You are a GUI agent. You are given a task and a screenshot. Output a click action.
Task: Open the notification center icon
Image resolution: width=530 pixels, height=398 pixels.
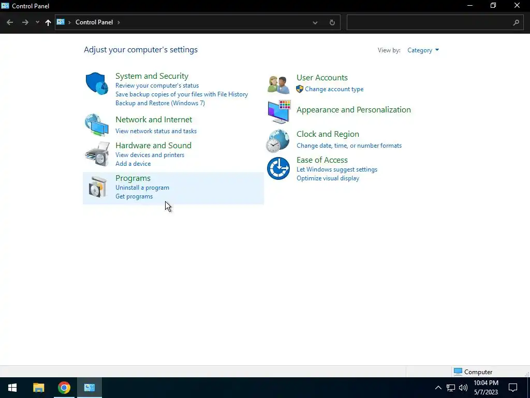513,388
